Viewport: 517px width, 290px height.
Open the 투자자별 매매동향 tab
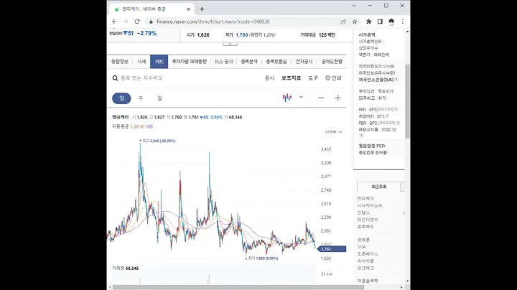(190, 62)
